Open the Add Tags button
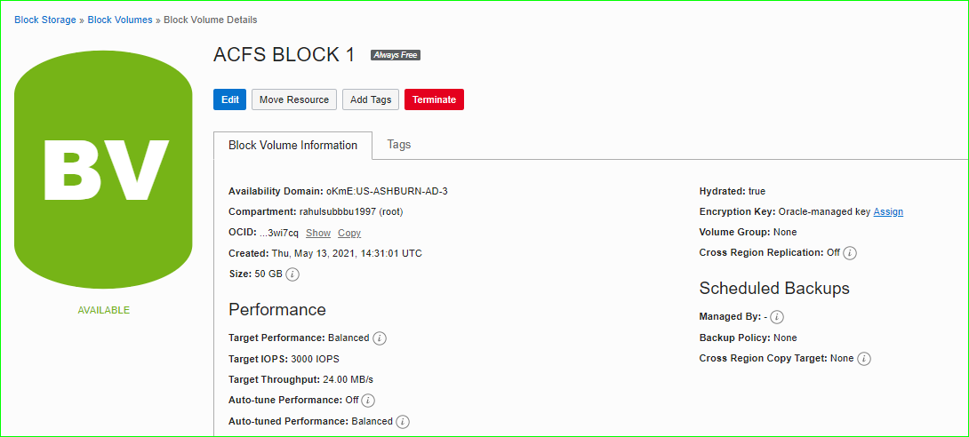 pyautogui.click(x=371, y=99)
